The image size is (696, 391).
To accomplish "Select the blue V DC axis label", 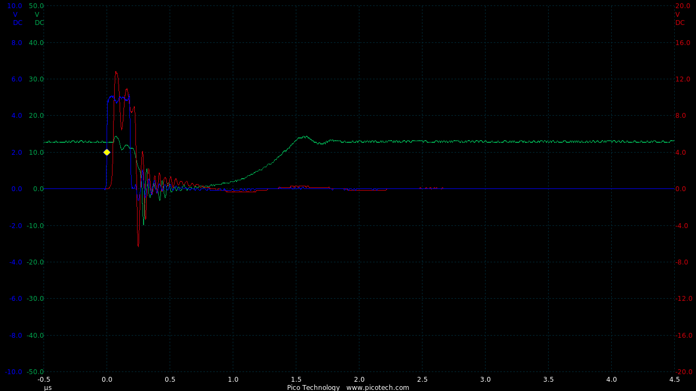I will [x=17, y=19].
